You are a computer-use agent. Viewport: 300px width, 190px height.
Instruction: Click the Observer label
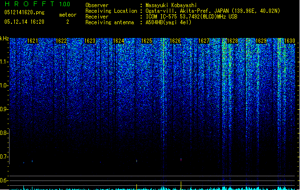pos(97,5)
